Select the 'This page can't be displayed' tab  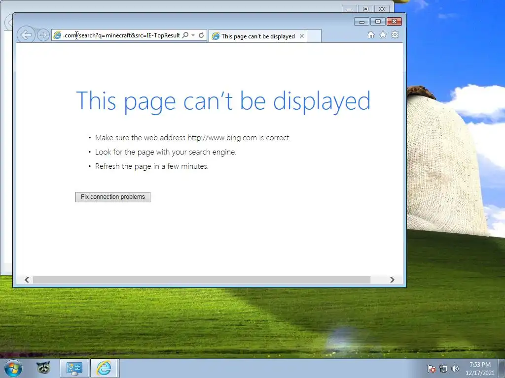[x=257, y=36]
